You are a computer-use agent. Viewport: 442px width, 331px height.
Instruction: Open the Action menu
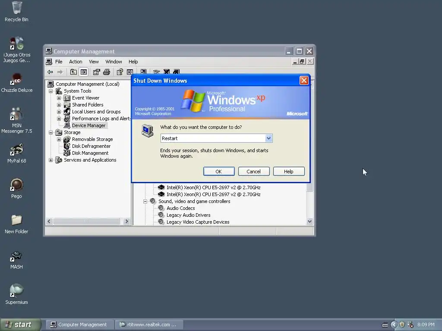(76, 62)
